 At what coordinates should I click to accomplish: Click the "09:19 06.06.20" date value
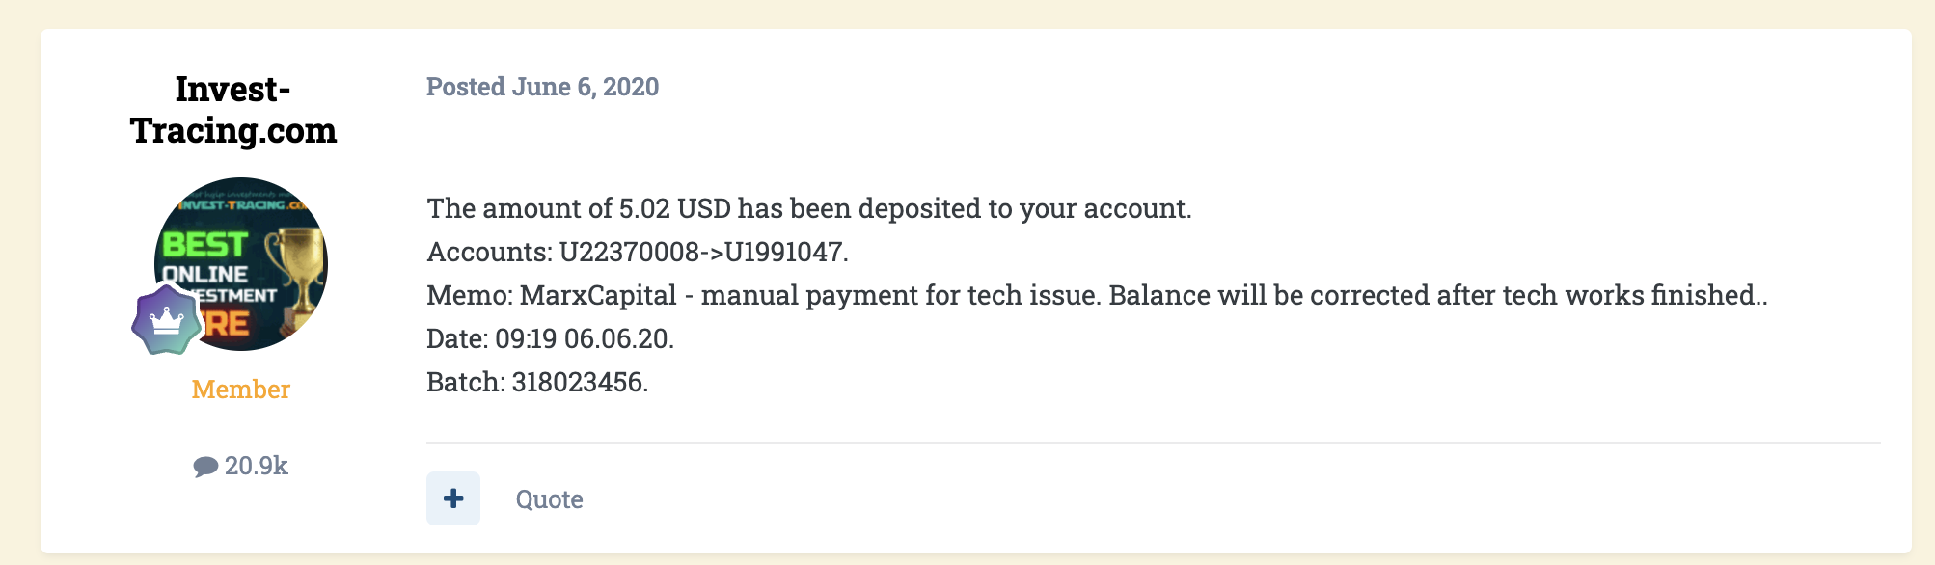pos(582,339)
